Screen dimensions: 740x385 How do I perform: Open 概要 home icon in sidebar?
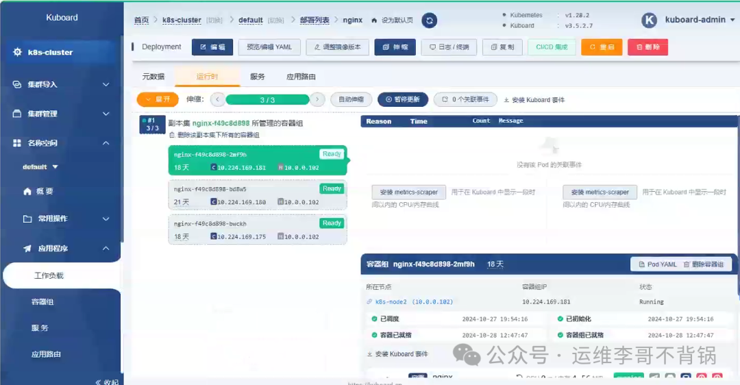click(27, 192)
